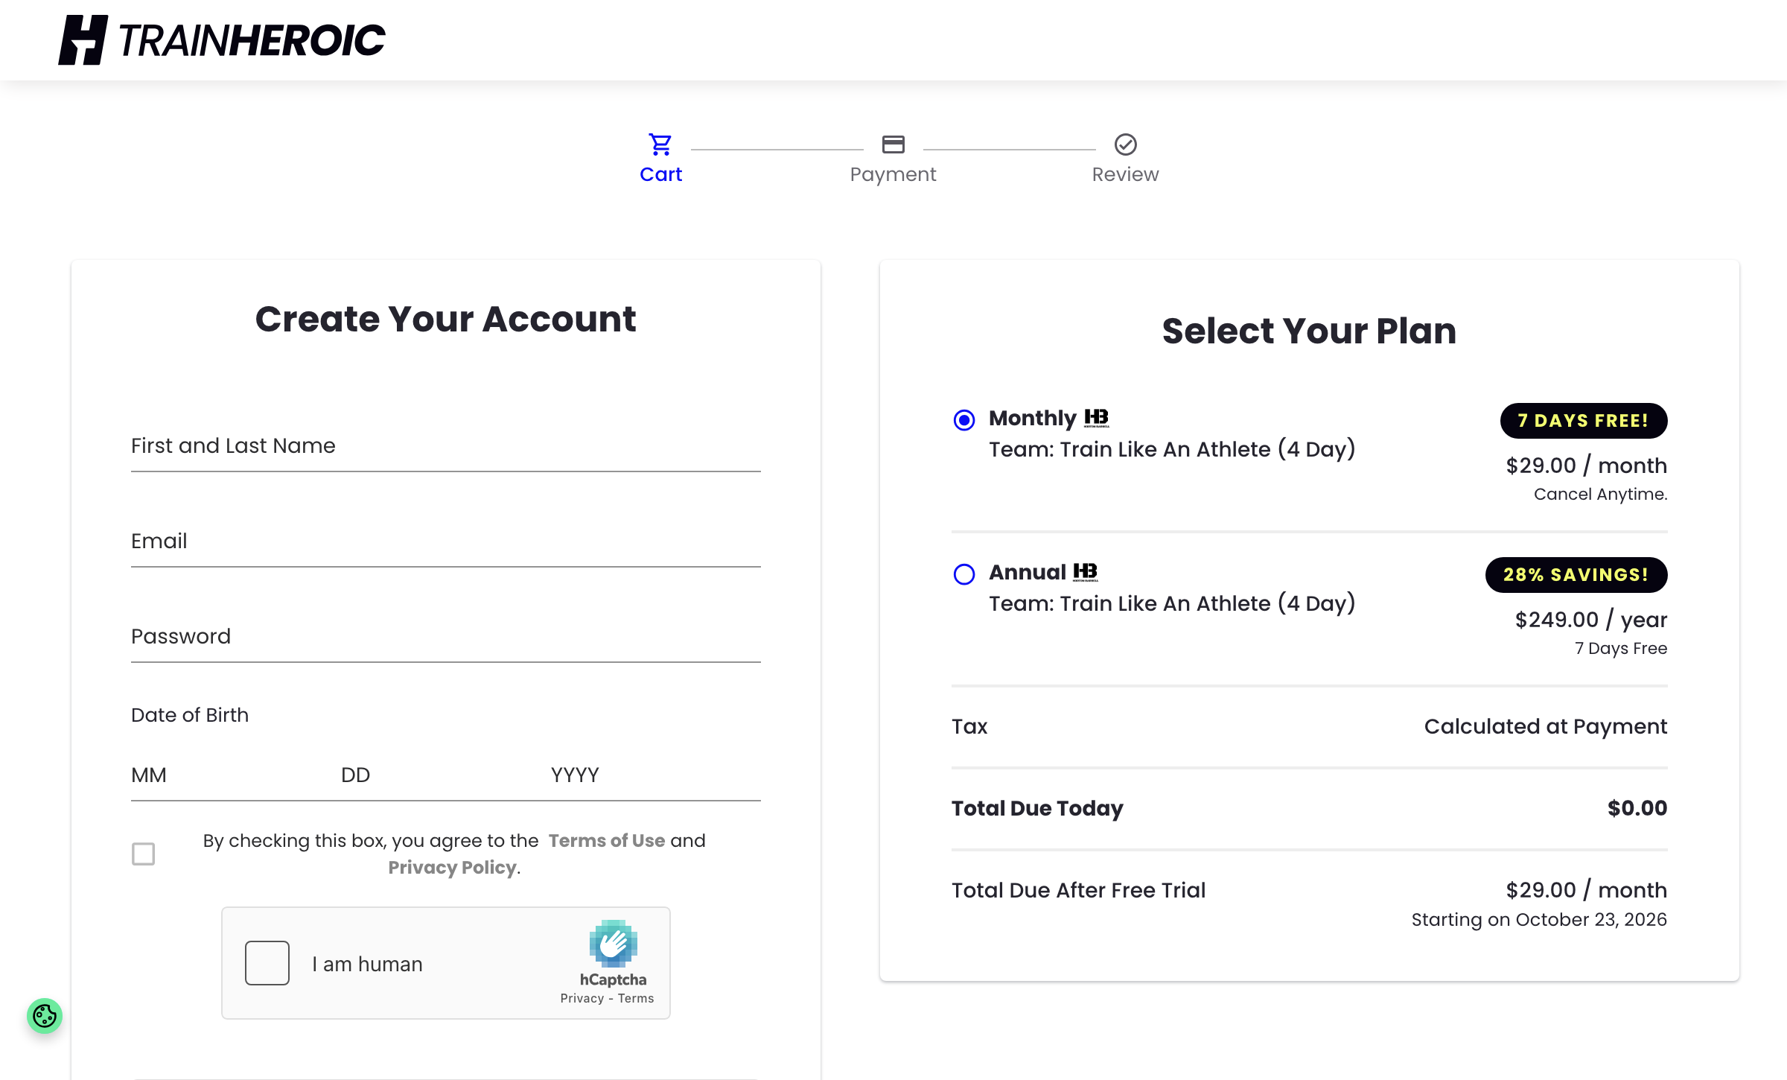Image resolution: width=1787 pixels, height=1080 pixels.
Task: Click the Cancel Anytime. text
Action: [x=1601, y=494]
